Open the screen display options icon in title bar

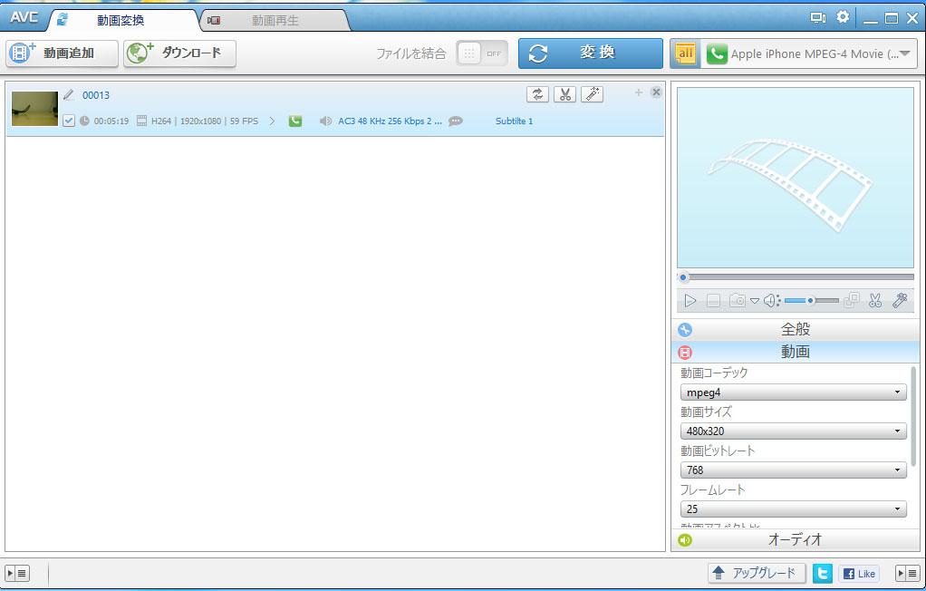coord(818,18)
